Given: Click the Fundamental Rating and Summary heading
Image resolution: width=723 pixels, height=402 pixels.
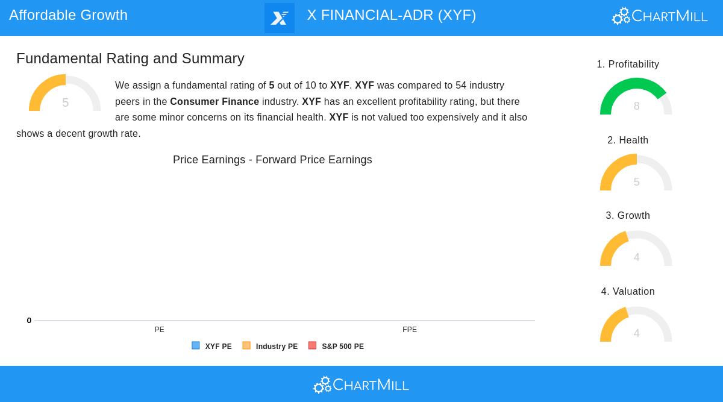Looking at the screenshot, I should pyautogui.click(x=130, y=58).
